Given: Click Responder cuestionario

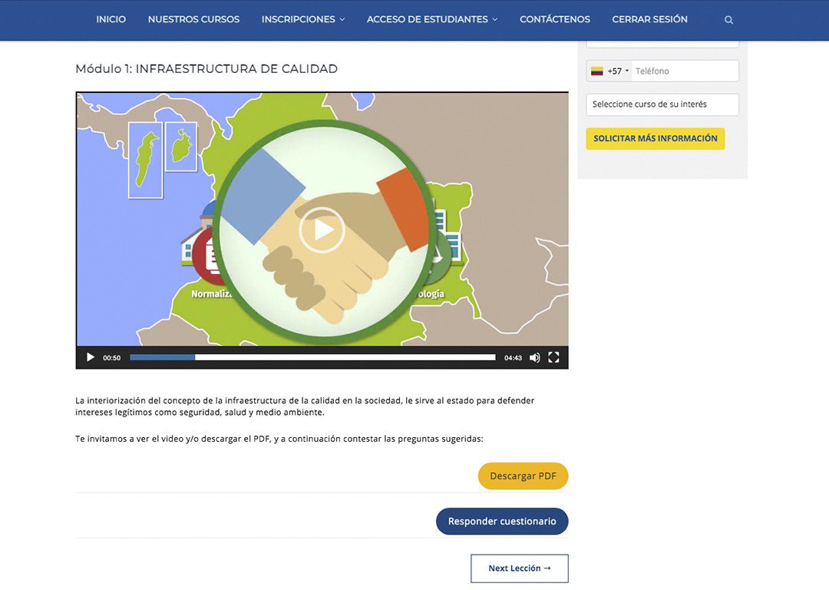Looking at the screenshot, I should [502, 521].
